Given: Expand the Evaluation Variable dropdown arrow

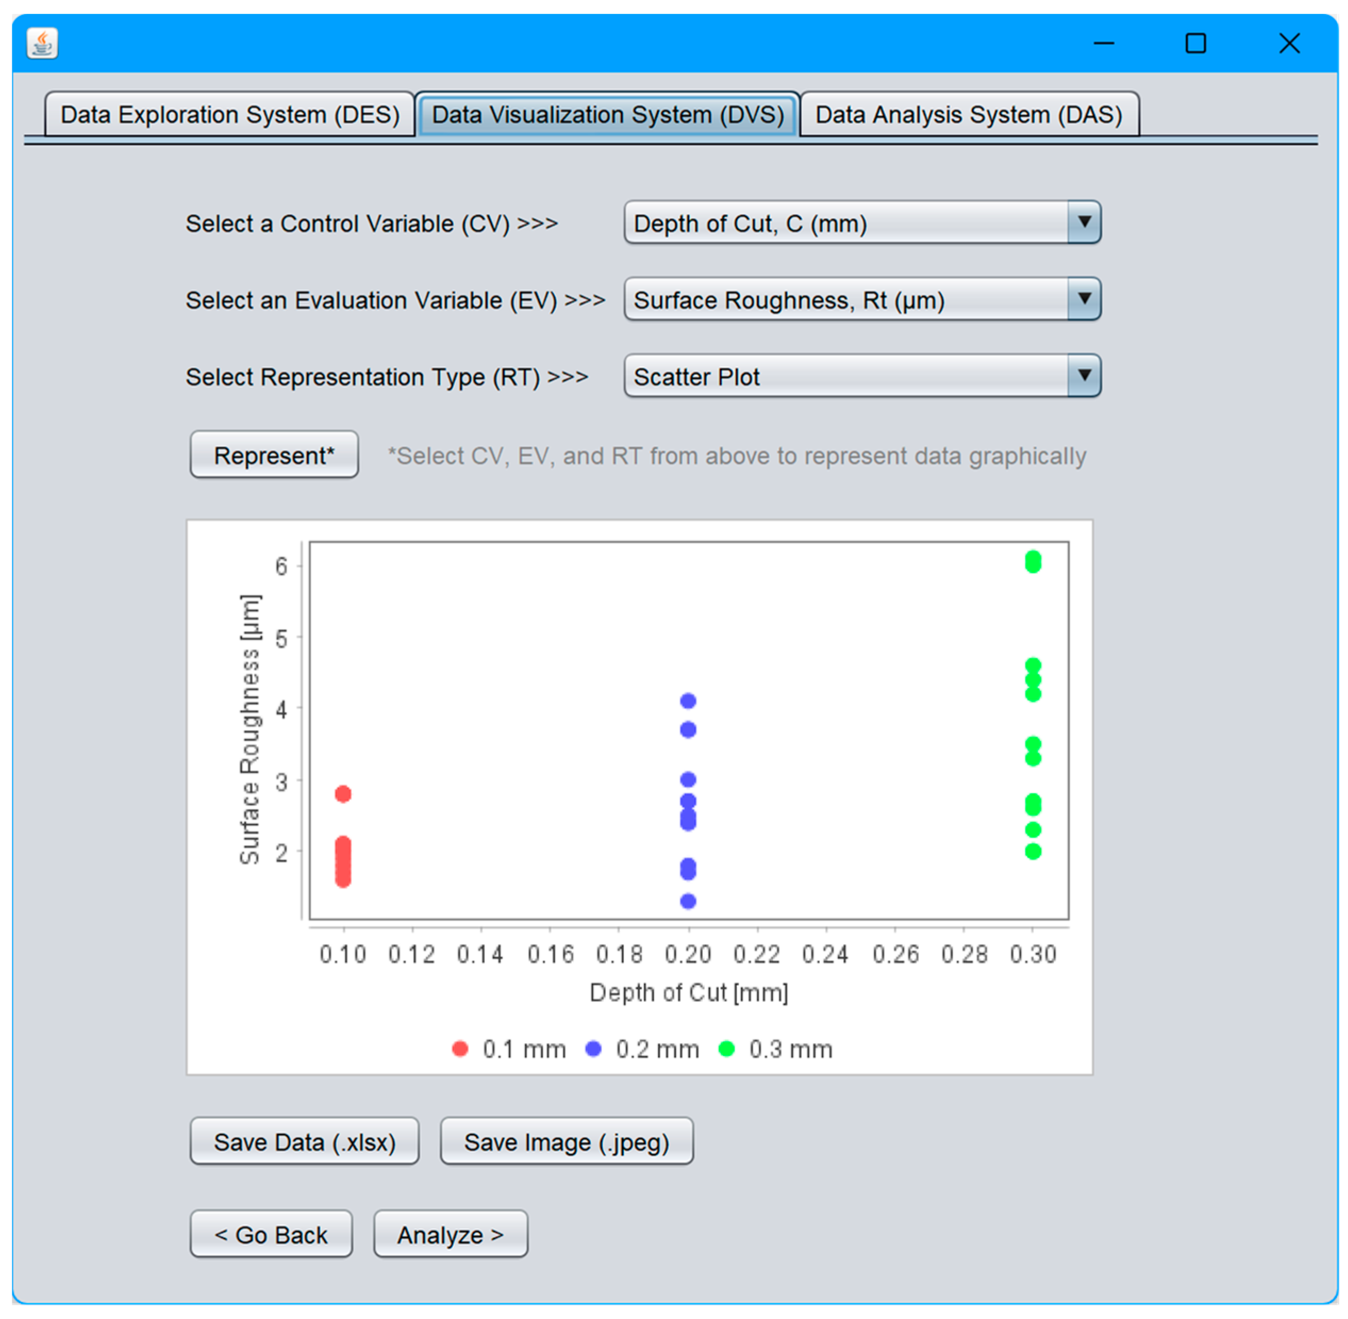Looking at the screenshot, I should click(1084, 299).
